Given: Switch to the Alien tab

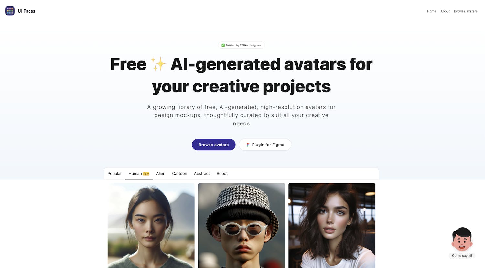Looking at the screenshot, I should click(x=161, y=174).
